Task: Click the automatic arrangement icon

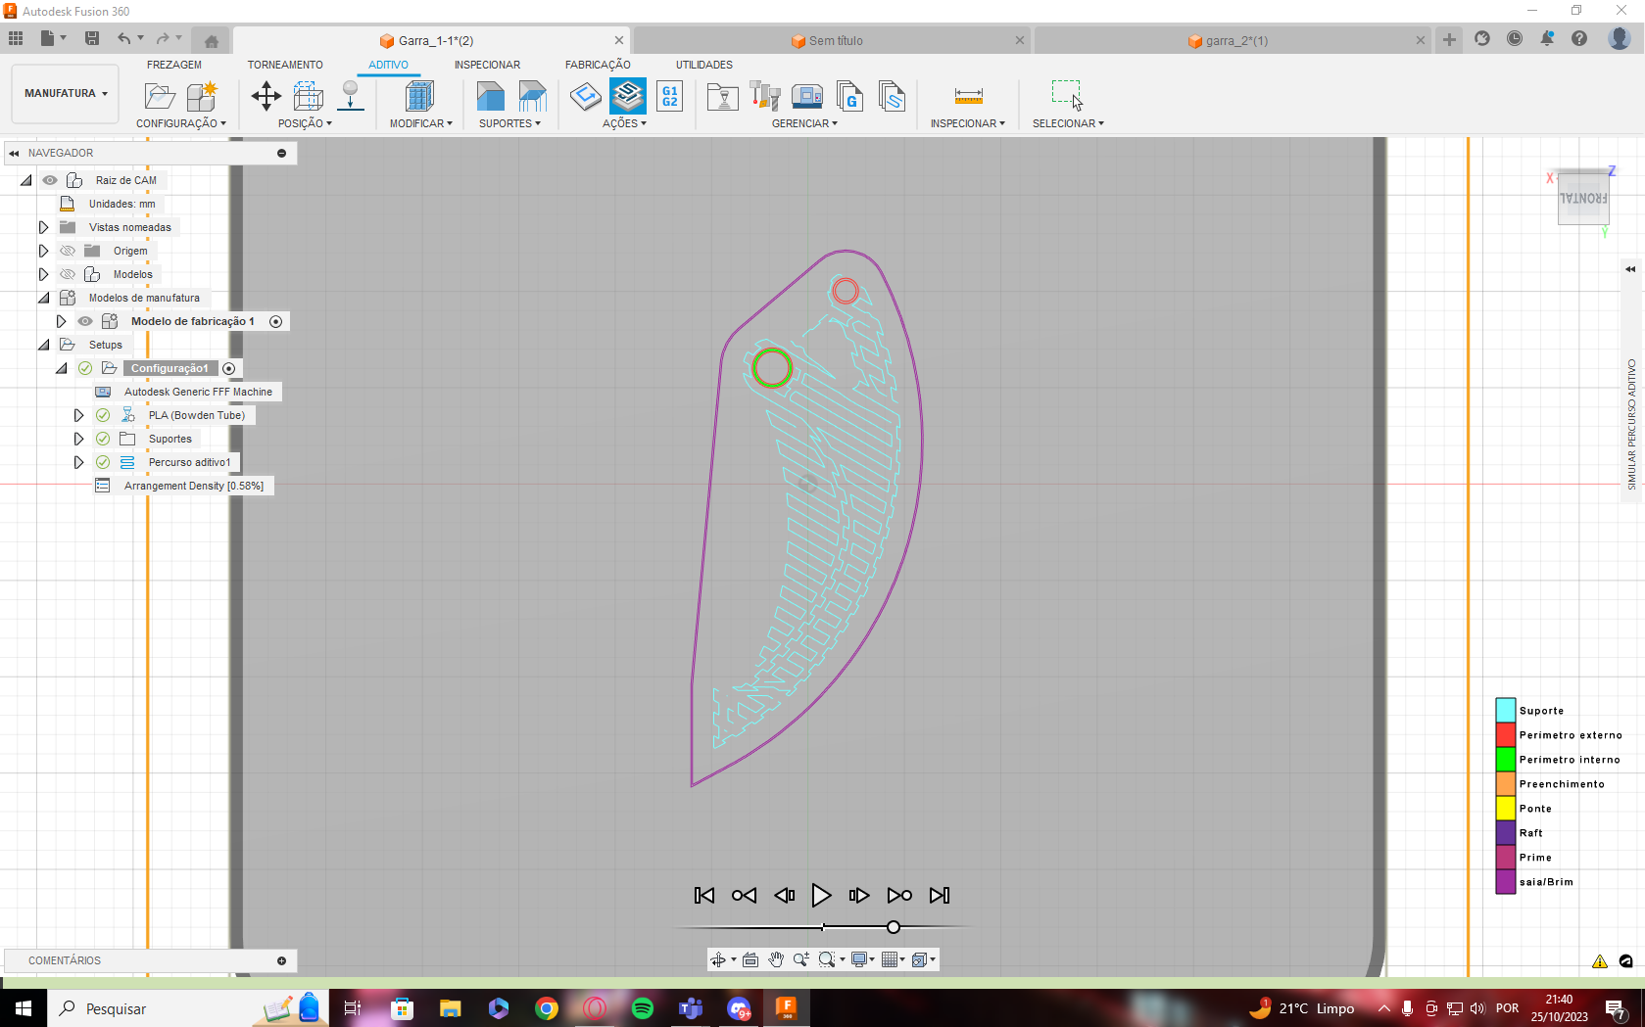Action: pos(308,96)
